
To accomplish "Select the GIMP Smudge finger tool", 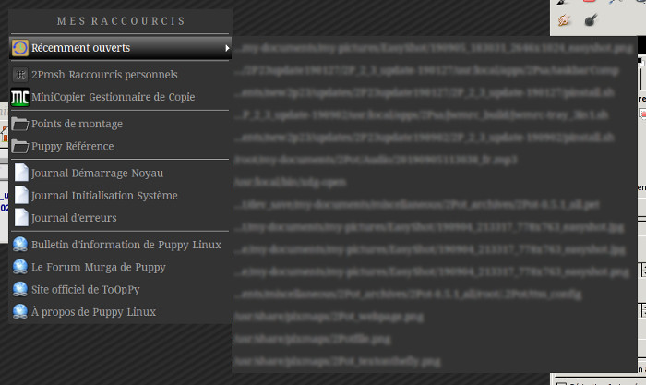I will (x=565, y=19).
